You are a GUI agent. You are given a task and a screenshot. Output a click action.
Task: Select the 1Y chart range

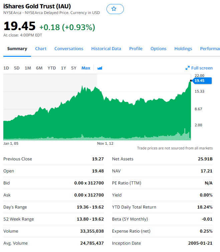pyautogui.click(x=63, y=68)
